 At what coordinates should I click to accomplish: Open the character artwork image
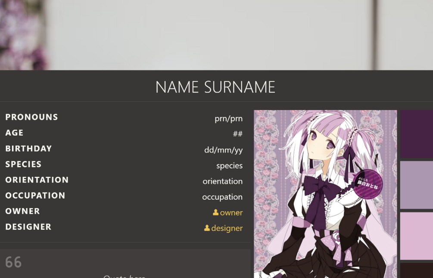(325, 194)
